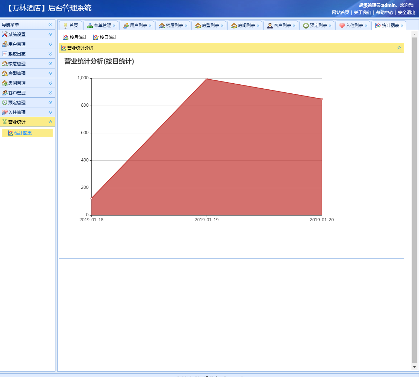The height and width of the screenshot is (377, 419).
Task: Collapse the 营业统计分析 chart panel
Action: pos(399,48)
